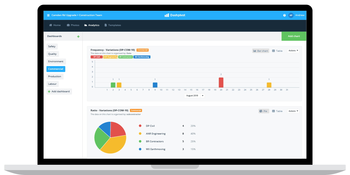Open the Templates tab
This screenshot has width=350, height=175.
113,25
